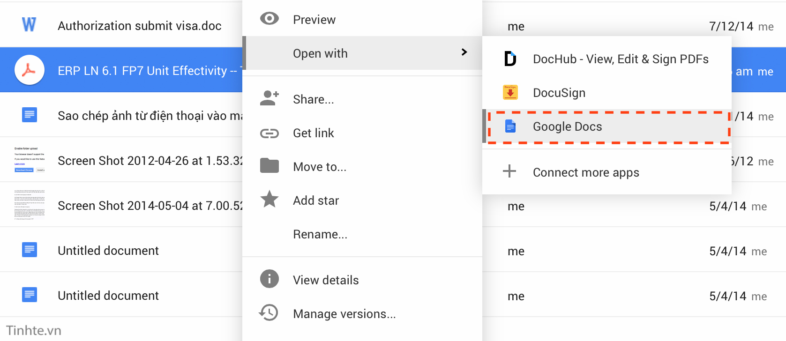Select Sao chép ảnh từ điện thoại file

[x=150, y=116]
